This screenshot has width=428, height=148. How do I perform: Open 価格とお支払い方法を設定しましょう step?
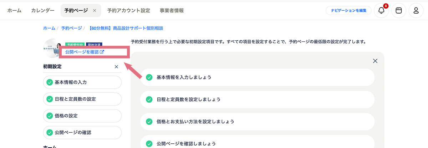pyautogui.click(x=257, y=122)
